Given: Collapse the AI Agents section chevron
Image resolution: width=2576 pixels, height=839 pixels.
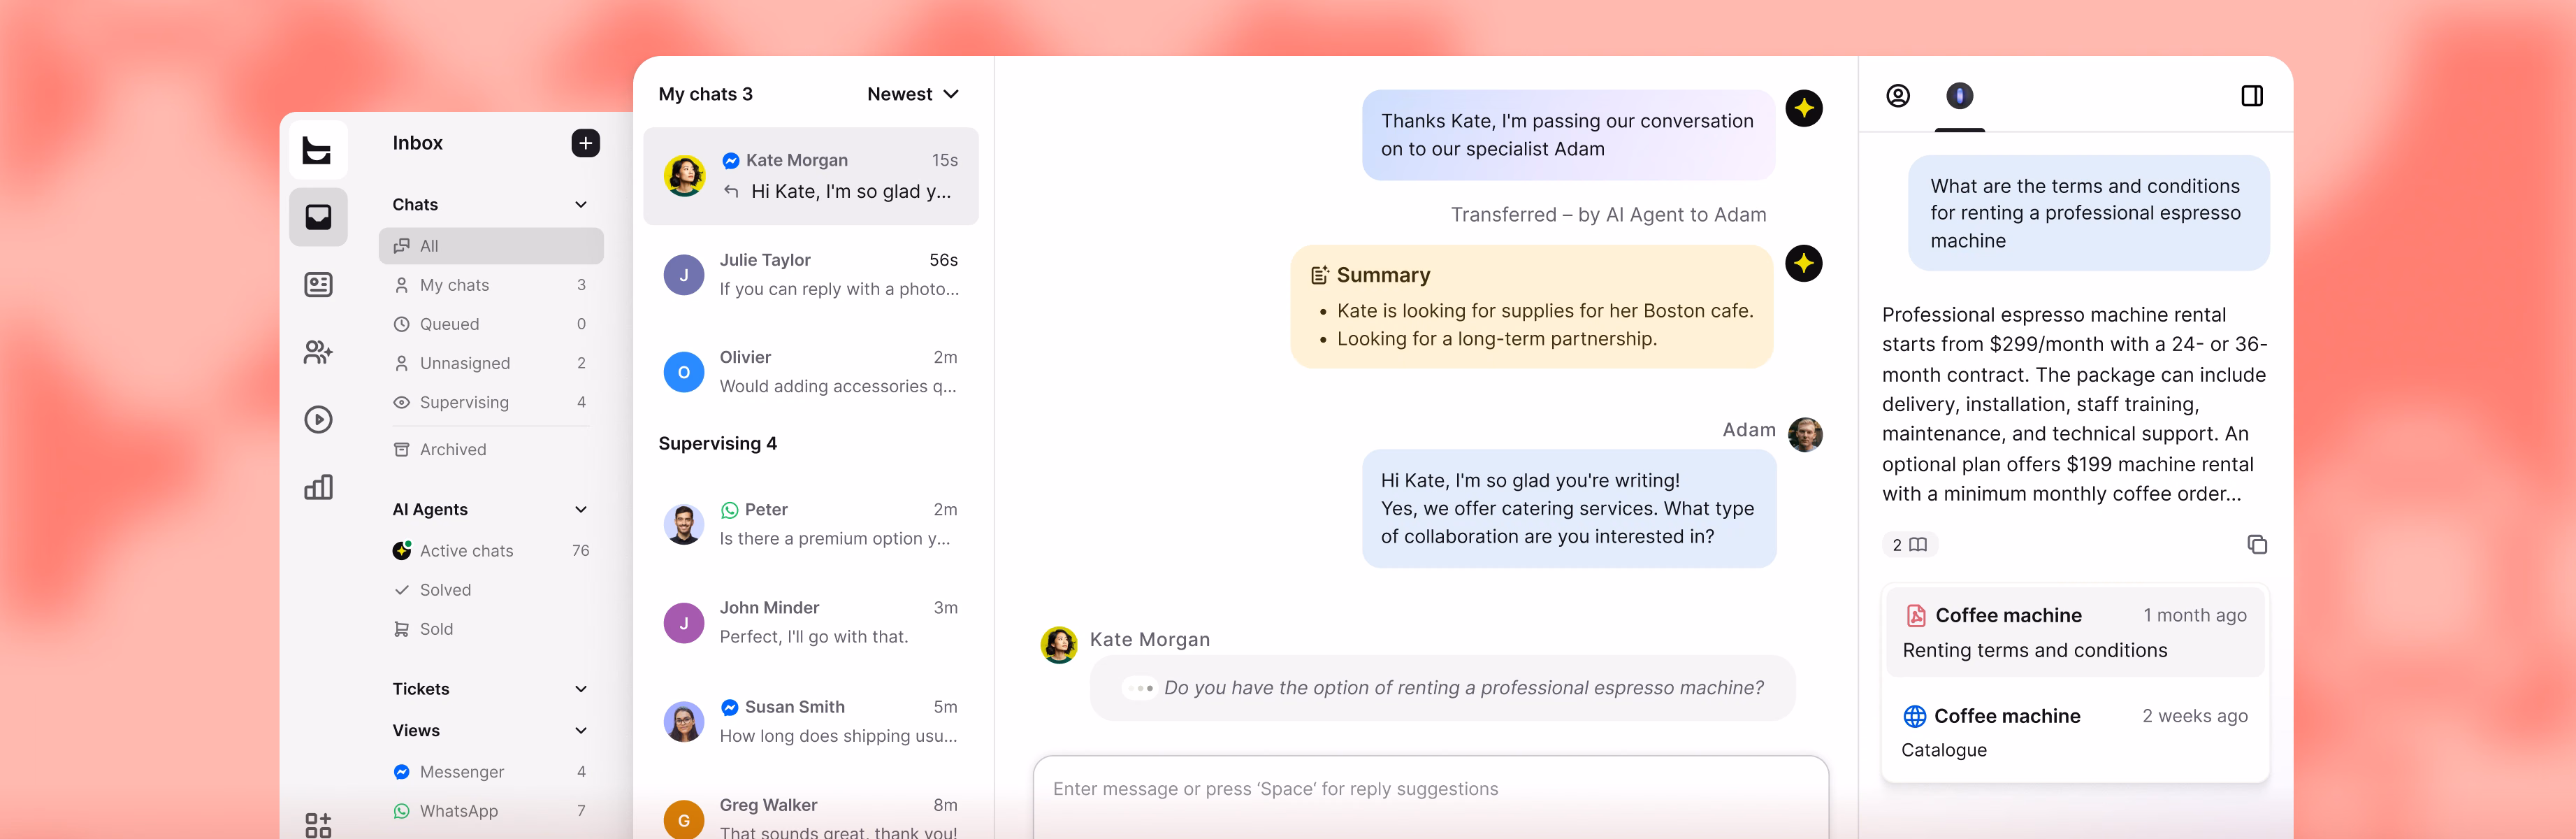Looking at the screenshot, I should tap(581, 510).
